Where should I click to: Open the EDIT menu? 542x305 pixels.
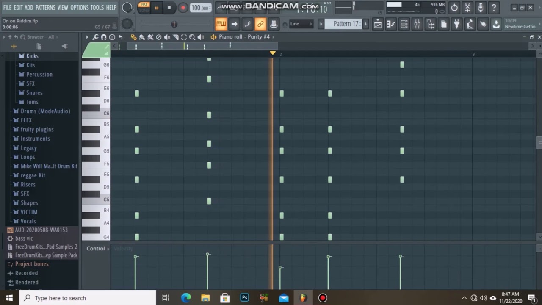(x=18, y=8)
